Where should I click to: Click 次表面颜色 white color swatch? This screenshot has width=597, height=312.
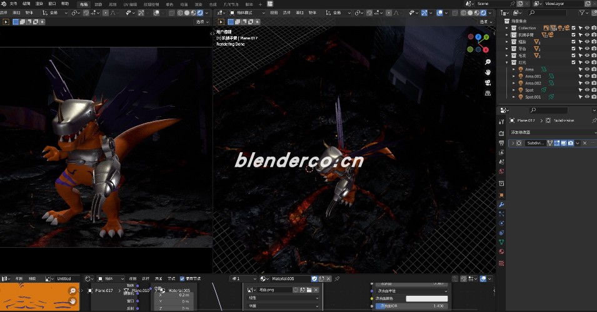(x=427, y=298)
